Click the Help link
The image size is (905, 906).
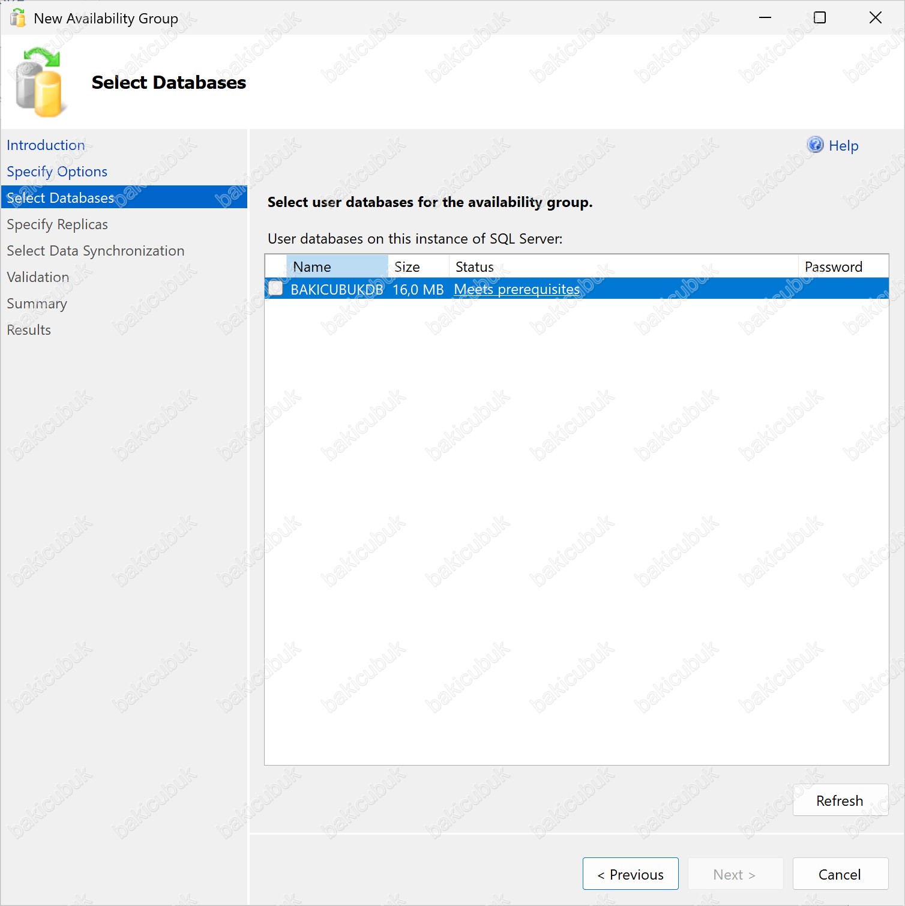coord(843,146)
